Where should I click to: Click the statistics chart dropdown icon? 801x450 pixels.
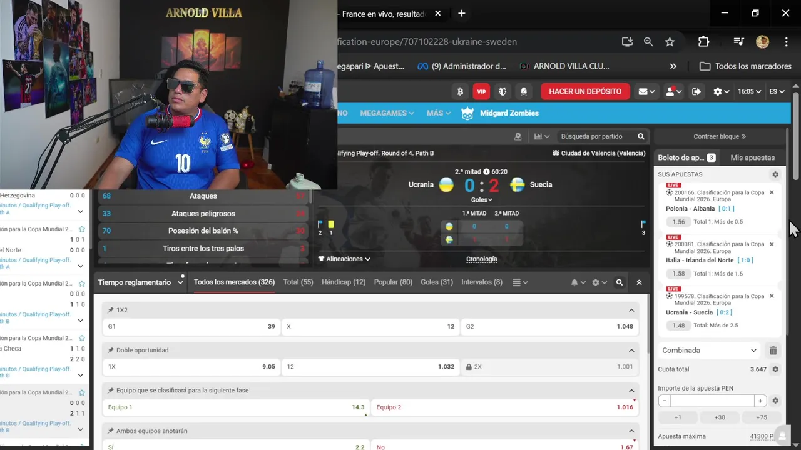(542, 136)
